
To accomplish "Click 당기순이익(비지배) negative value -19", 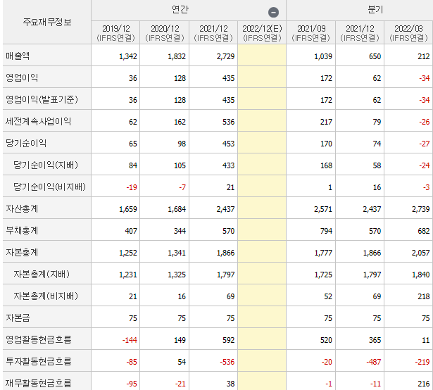I will tap(132, 187).
